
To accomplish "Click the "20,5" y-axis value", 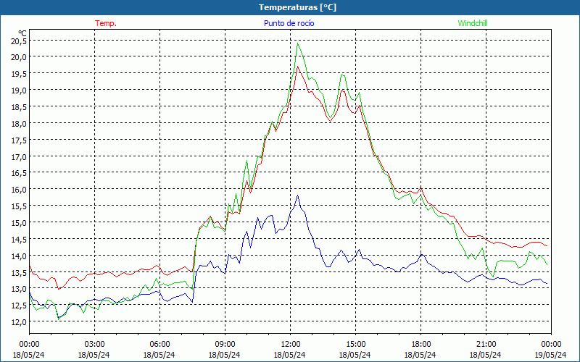I will [x=19, y=41].
